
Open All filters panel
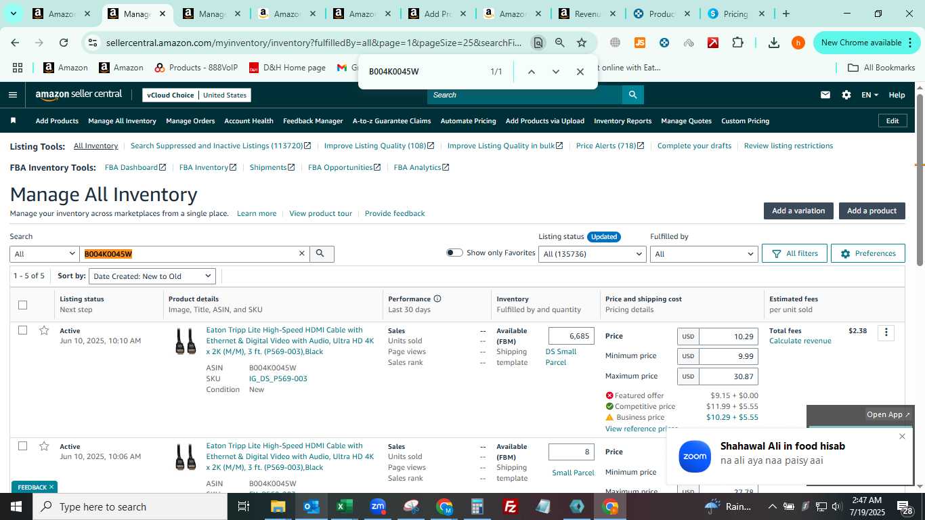[794, 253]
